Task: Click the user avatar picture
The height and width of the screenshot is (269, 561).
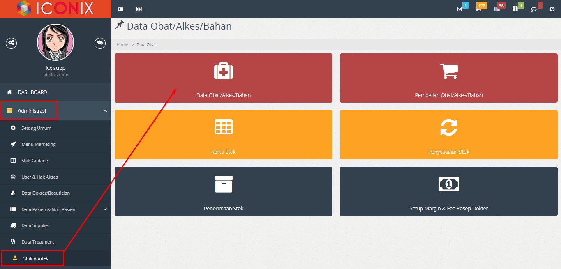Action: 55,42
